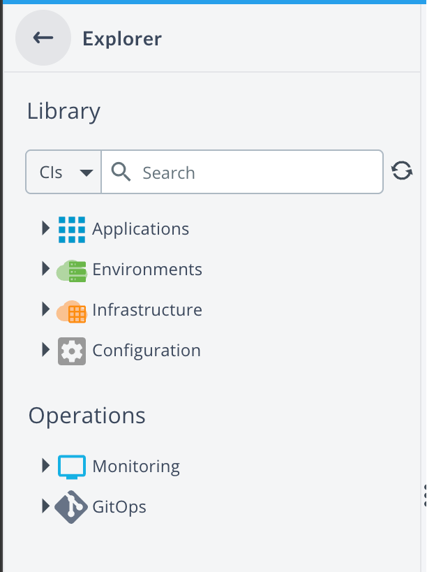Select the GitOps label under Operations
Viewport: 427px width, 572px height.
[x=119, y=507]
